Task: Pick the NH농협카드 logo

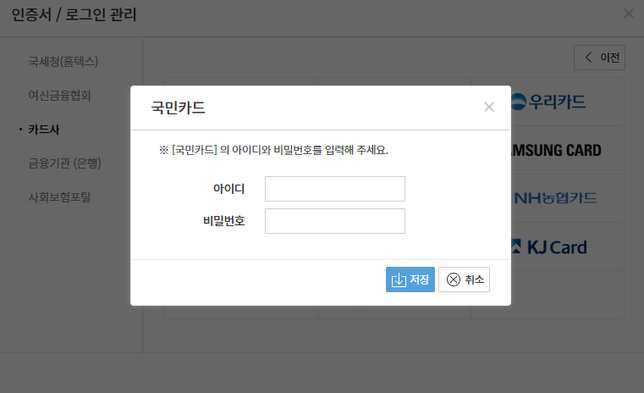Action: coord(556,198)
